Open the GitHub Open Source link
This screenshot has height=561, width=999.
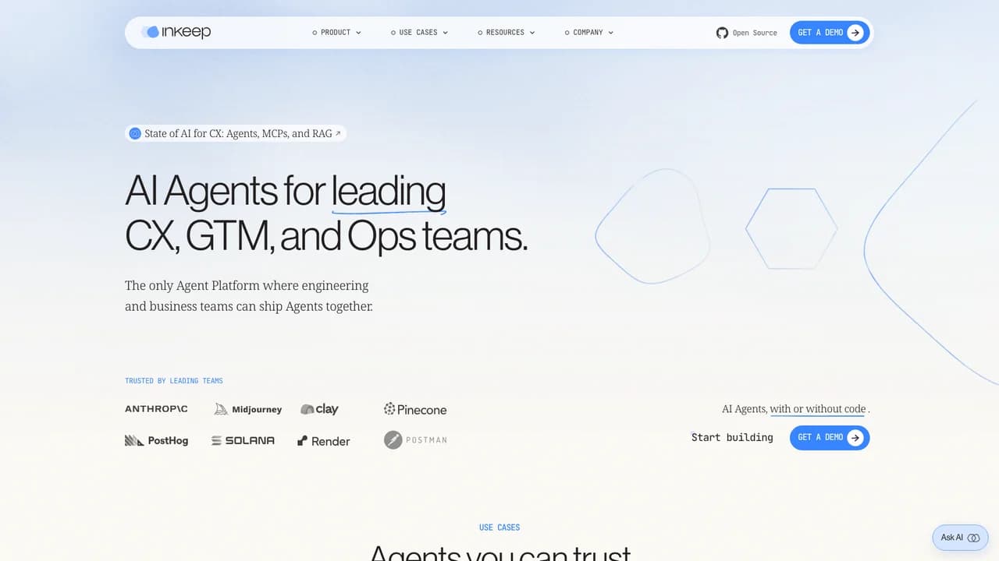(747, 33)
